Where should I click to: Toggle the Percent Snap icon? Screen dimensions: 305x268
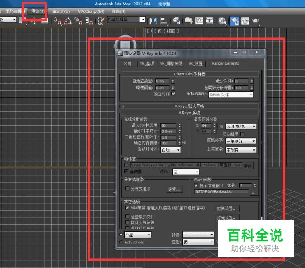[78, 21]
